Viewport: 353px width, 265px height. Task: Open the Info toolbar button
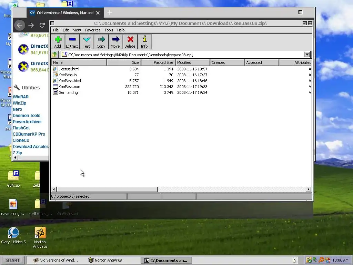pyautogui.click(x=144, y=42)
